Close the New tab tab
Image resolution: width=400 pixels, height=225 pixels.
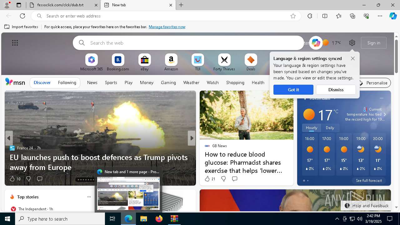171,5
